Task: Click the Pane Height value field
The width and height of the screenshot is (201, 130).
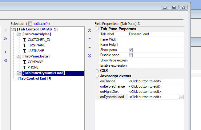Action: point(156,45)
